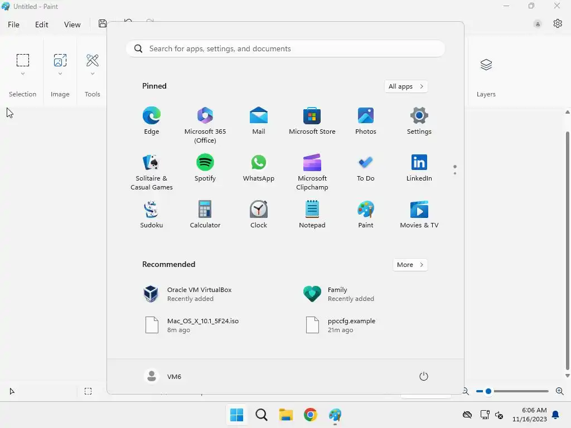Open Solitaire & Casual Games
The width and height of the screenshot is (571, 428).
point(152,172)
